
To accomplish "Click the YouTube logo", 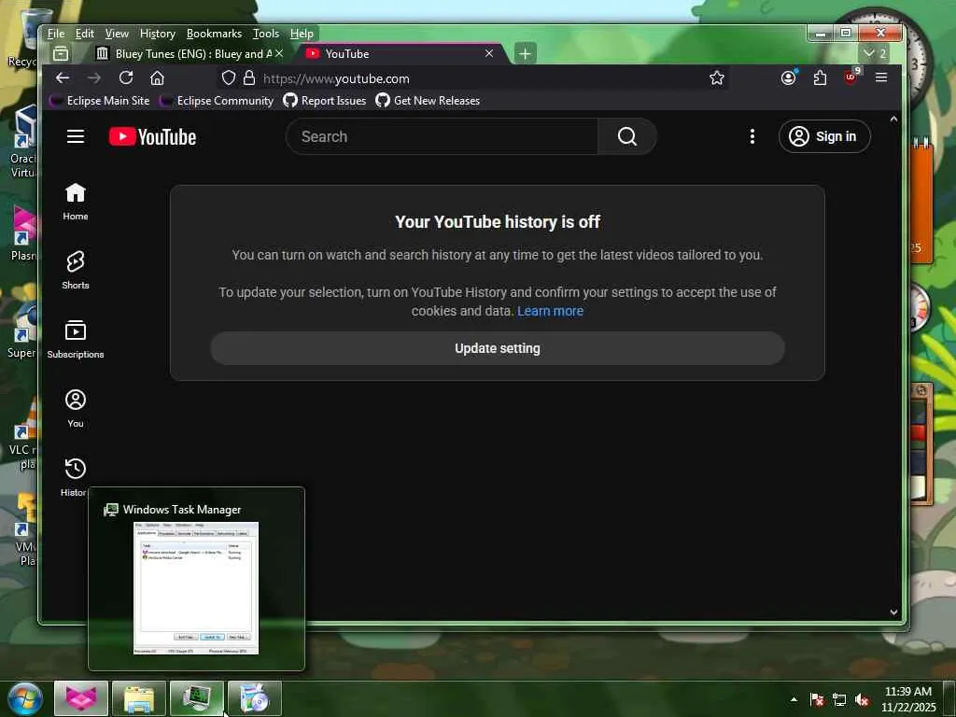I will (152, 136).
